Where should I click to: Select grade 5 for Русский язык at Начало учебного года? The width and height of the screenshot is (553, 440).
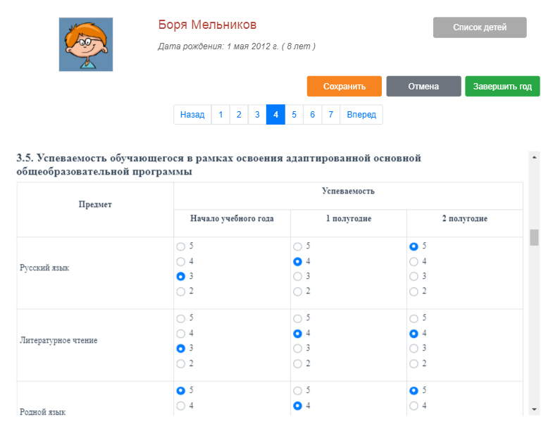coord(181,247)
